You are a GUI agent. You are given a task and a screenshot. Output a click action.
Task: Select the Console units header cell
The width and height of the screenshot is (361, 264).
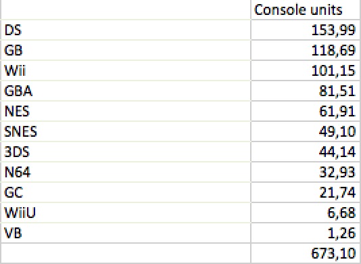click(306, 9)
